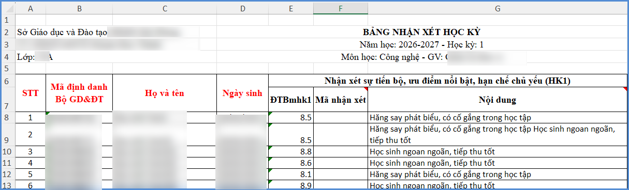Click the 'Họ và tên' header cell
The image size is (629, 190).
point(165,93)
